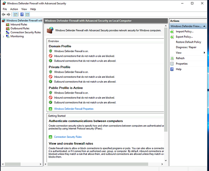Open Windows Defender Firewall Properties link
This screenshot has height=171, width=209.
click(74, 109)
